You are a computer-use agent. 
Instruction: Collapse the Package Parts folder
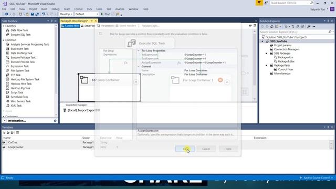(x=266, y=65)
